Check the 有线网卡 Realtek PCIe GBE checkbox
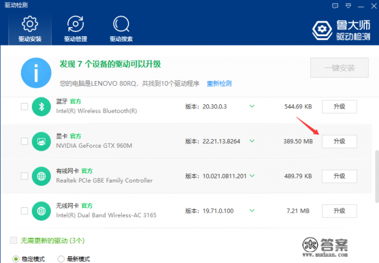The height and width of the screenshot is (263, 379). 24,176
